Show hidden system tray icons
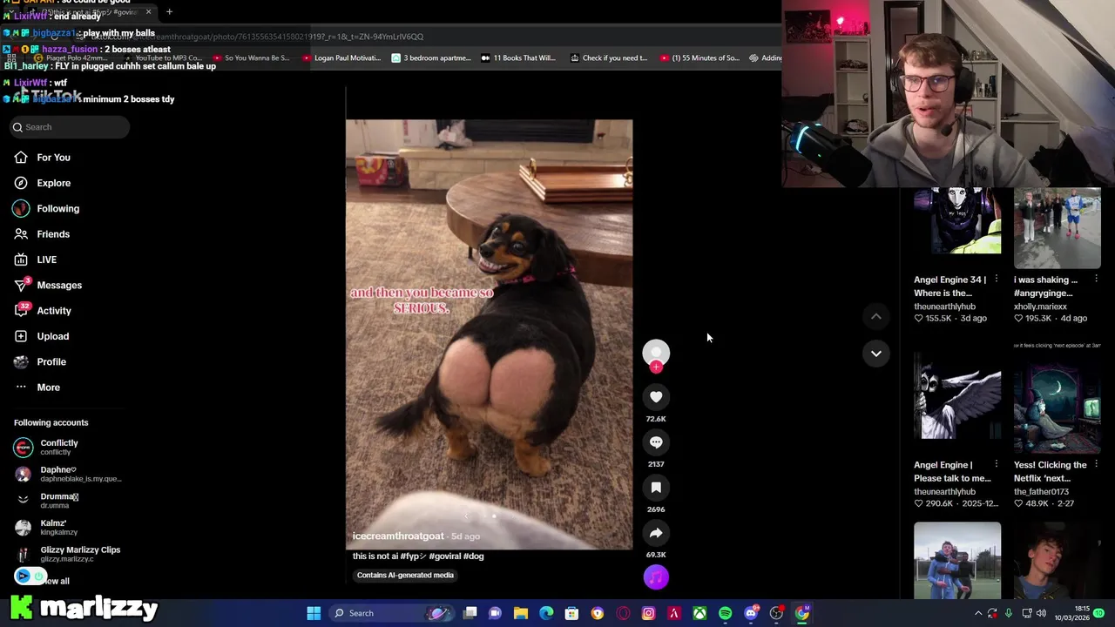The width and height of the screenshot is (1115, 627). point(977,613)
